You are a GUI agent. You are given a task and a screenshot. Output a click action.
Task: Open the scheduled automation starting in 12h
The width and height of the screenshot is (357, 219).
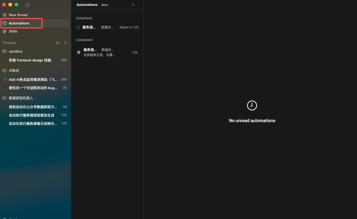click(107, 27)
